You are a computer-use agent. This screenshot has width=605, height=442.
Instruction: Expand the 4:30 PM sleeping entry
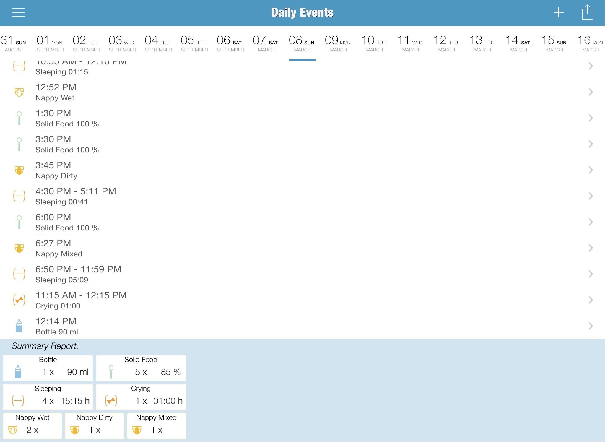591,196
